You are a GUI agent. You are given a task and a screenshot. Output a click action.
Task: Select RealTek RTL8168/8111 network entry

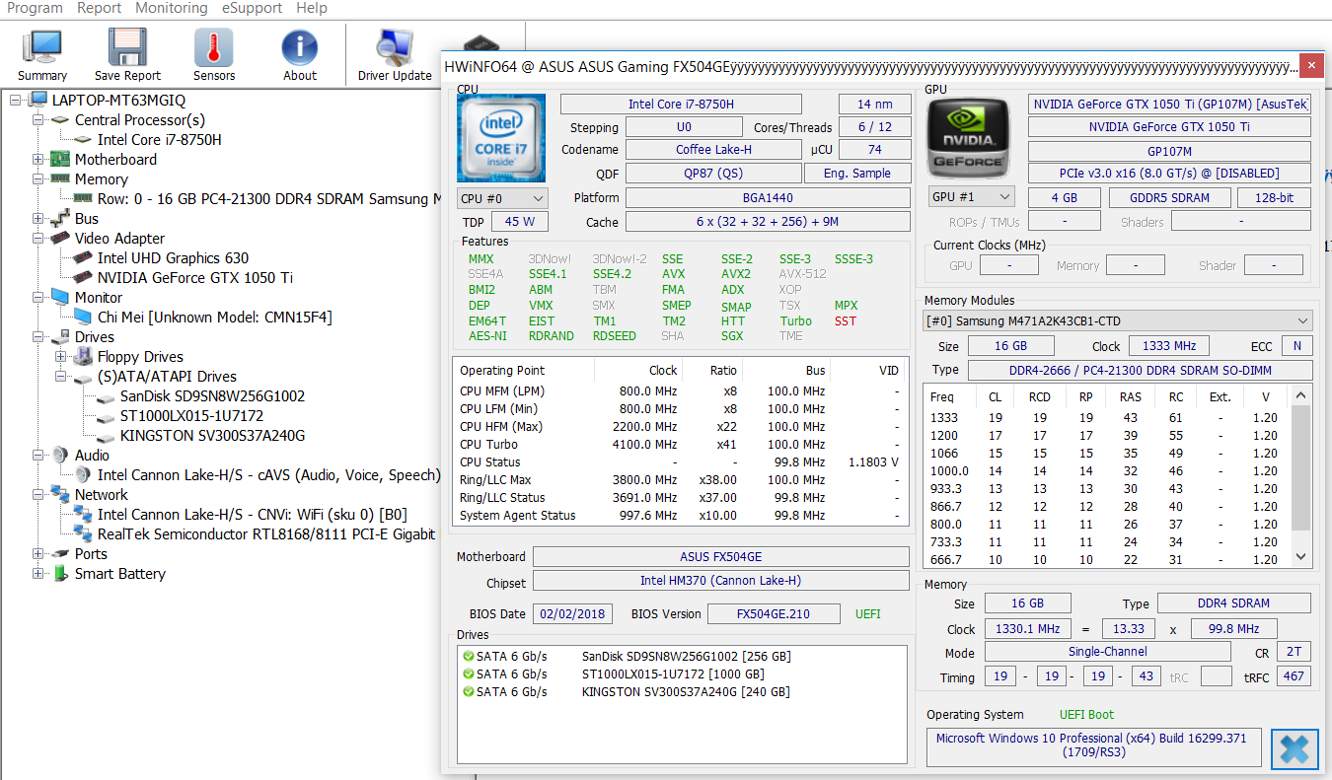[x=267, y=533]
